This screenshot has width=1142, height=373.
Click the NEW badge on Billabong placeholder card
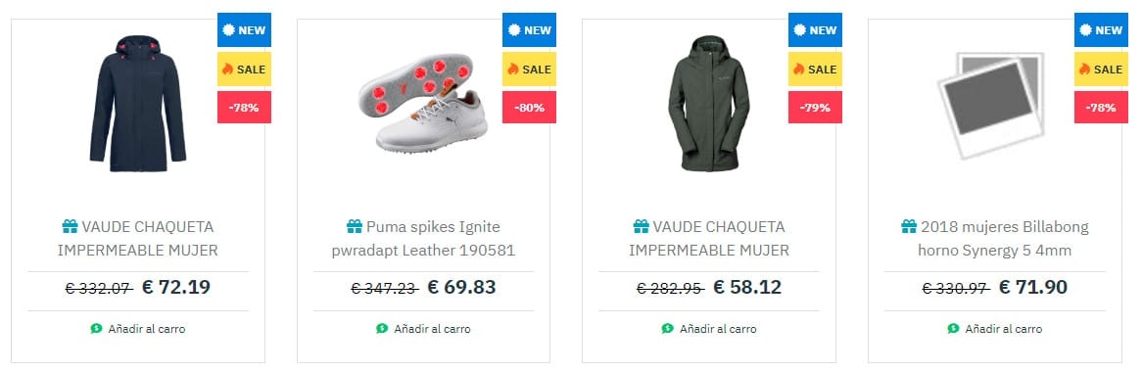tap(1101, 30)
